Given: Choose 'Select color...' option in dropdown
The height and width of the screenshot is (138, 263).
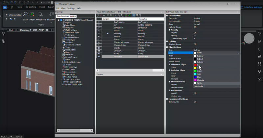Looking at the screenshot, I should click(x=199, y=86).
